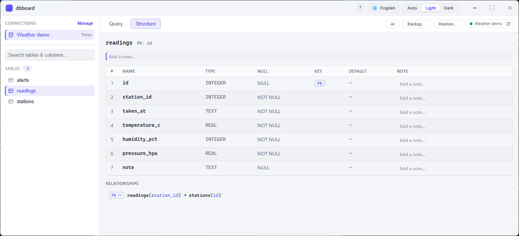Click the Manage connections link
Screen dimensions: 519x236
point(85,23)
